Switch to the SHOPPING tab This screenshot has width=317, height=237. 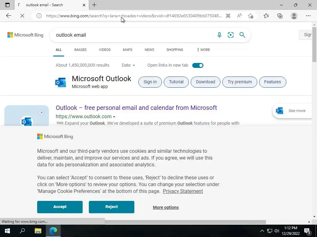pos(175,50)
